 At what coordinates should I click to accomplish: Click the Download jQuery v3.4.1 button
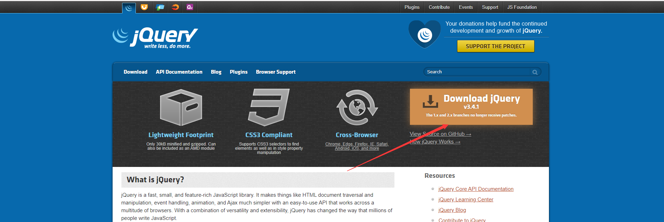pos(471,107)
